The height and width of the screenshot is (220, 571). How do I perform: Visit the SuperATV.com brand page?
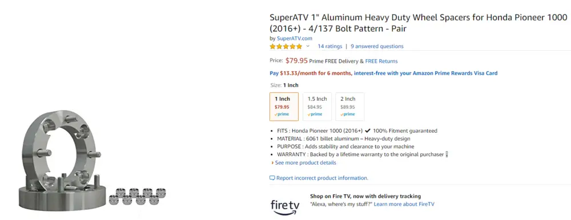pos(294,38)
